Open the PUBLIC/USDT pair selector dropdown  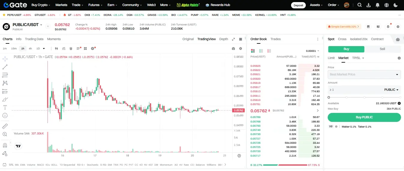(x=41, y=25)
